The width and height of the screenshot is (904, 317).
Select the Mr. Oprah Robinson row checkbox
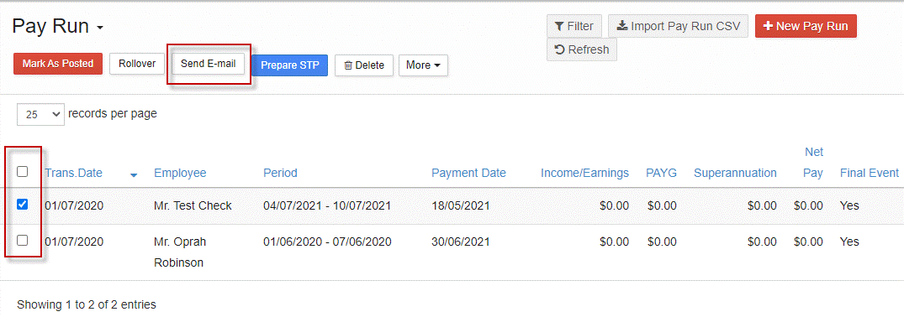(23, 241)
